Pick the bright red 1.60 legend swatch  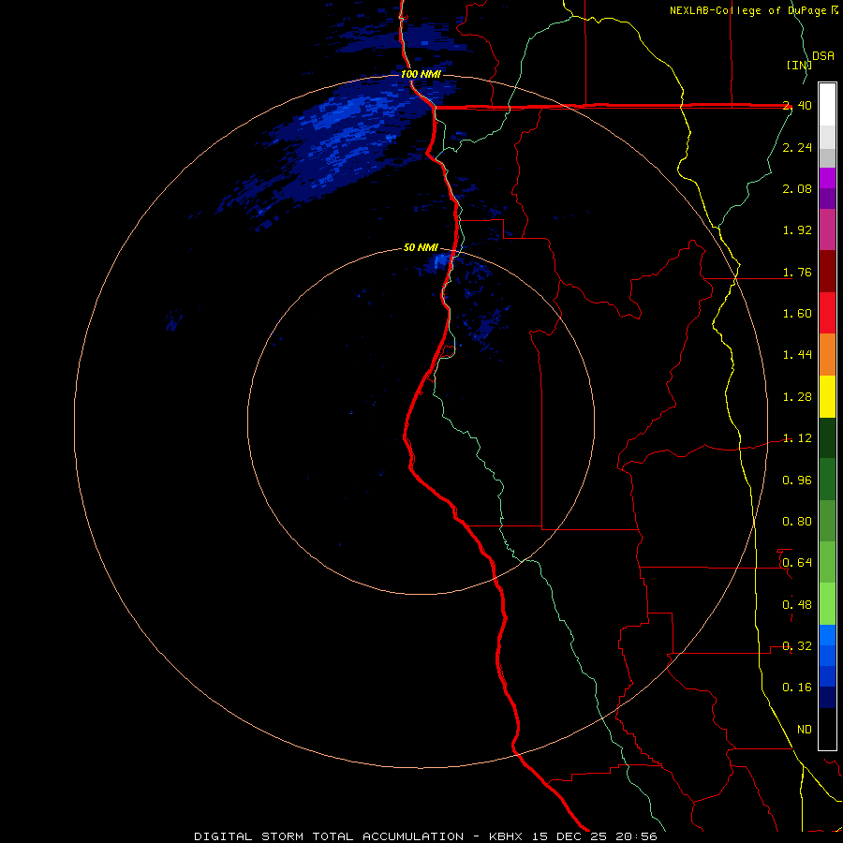pos(827,313)
